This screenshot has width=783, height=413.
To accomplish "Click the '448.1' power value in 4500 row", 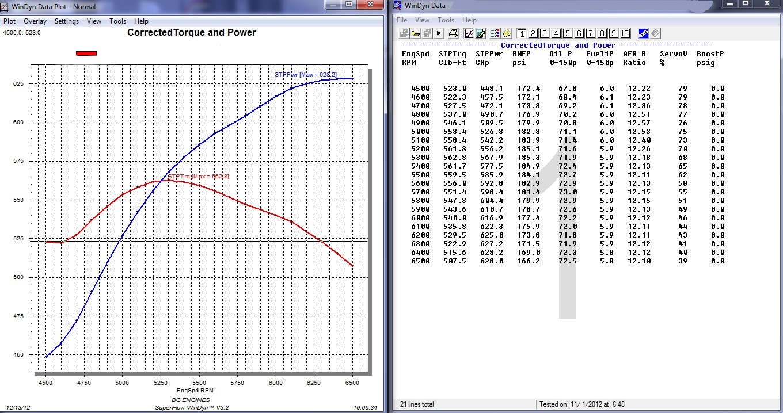I will [x=492, y=89].
